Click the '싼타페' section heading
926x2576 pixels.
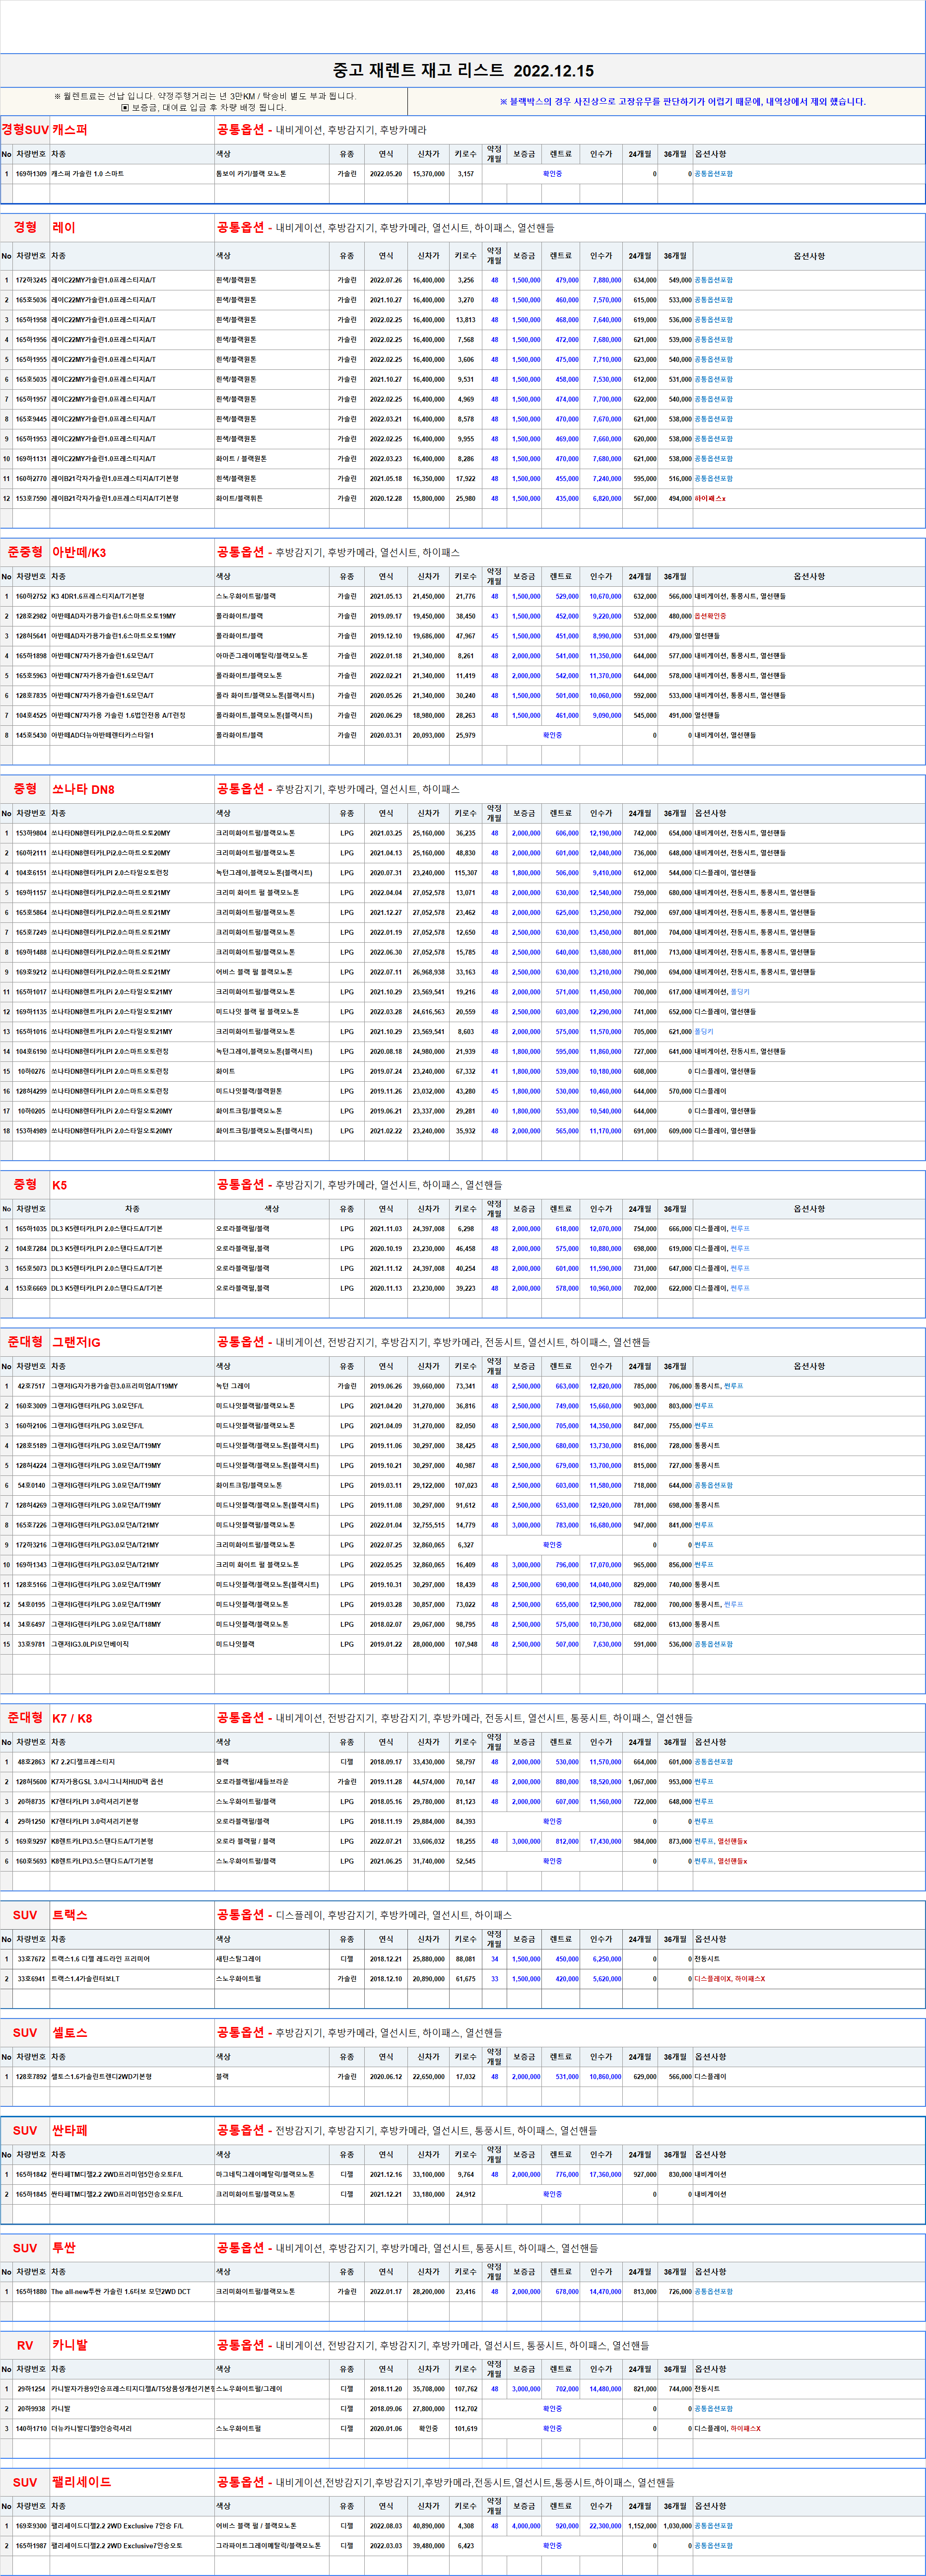point(70,2130)
